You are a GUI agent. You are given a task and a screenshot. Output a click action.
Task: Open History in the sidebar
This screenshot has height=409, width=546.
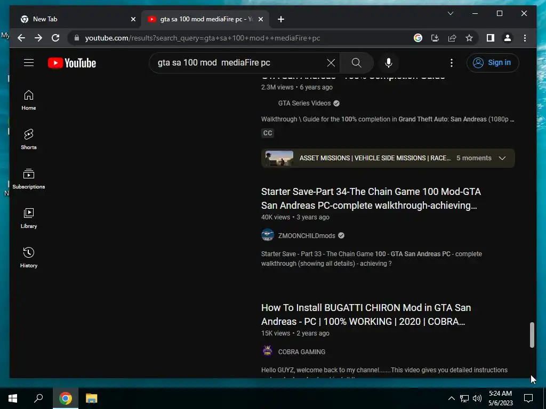coord(29,257)
